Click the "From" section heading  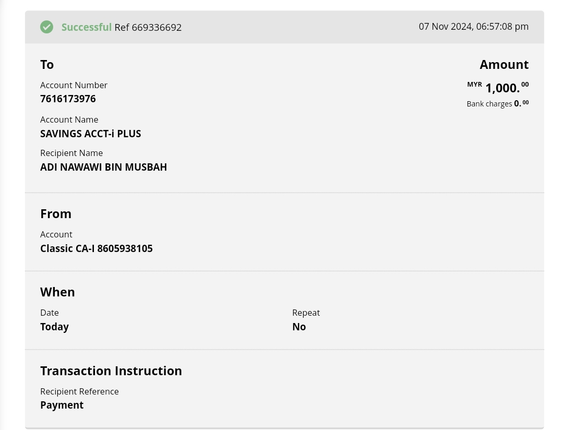(56, 214)
